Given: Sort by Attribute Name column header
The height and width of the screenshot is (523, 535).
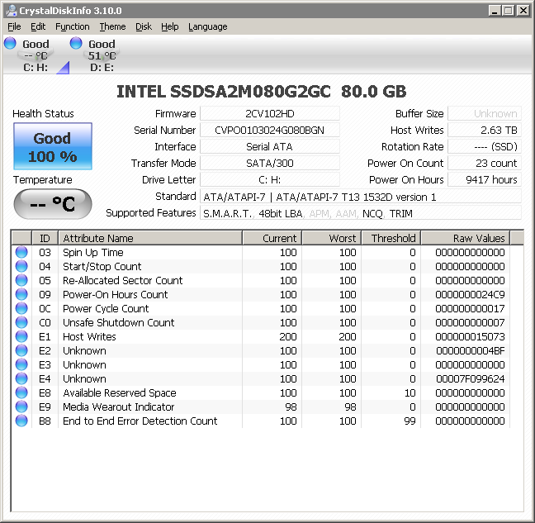Looking at the screenshot, I should coord(149,238).
